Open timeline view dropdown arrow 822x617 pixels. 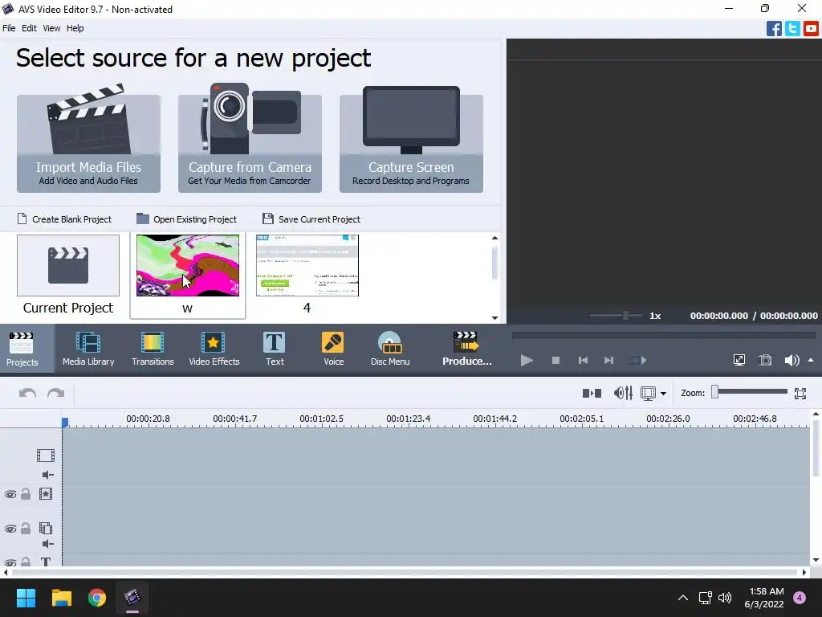pos(664,394)
